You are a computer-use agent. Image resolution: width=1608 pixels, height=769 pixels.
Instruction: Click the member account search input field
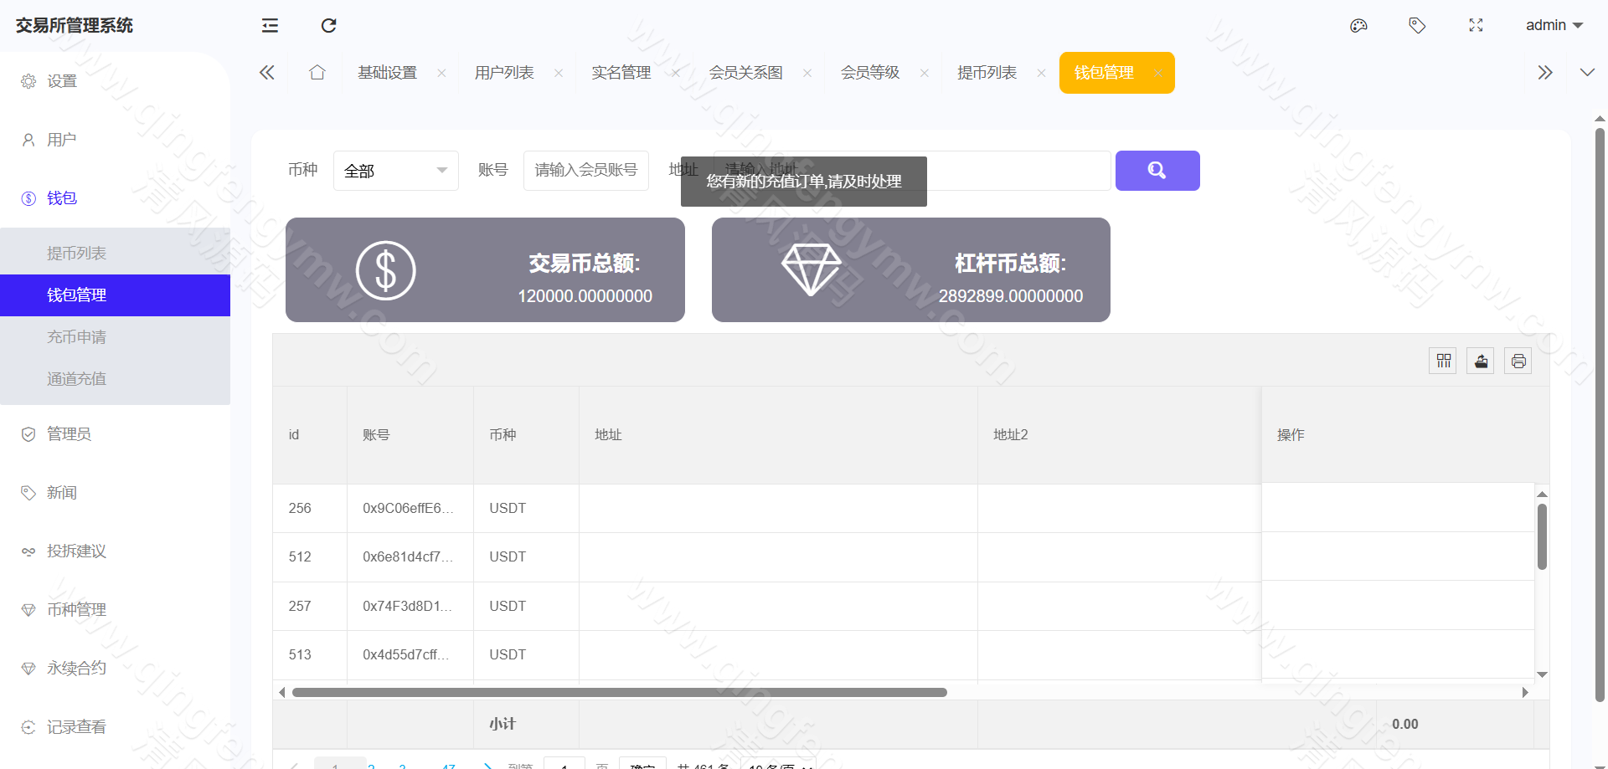[x=585, y=170]
